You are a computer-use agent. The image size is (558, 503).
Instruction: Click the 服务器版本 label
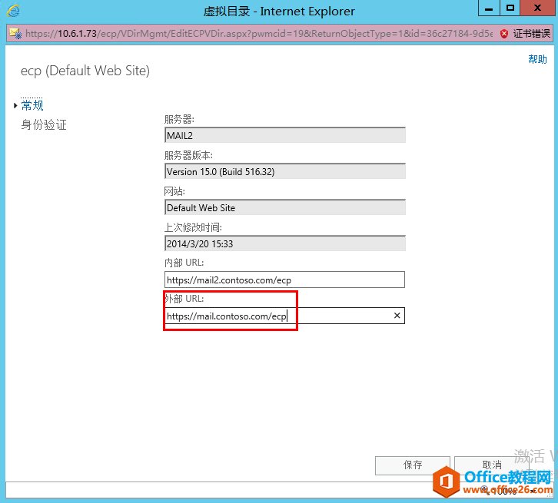[x=188, y=155]
